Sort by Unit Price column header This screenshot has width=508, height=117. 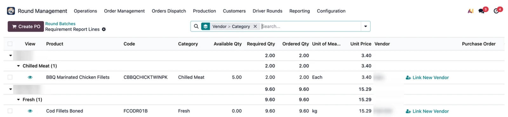(x=361, y=44)
